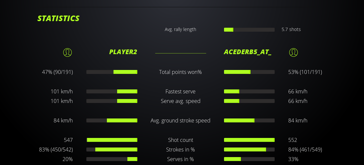Select the PLAYER2 name heading
This screenshot has height=165, width=364.
pos(123,52)
